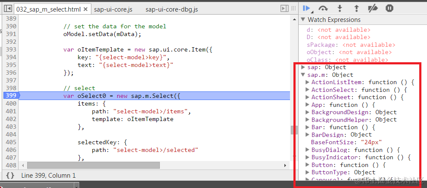Click the editor horizontal scroll right arrow
Screen dimensions: 427x188
coord(285,165)
